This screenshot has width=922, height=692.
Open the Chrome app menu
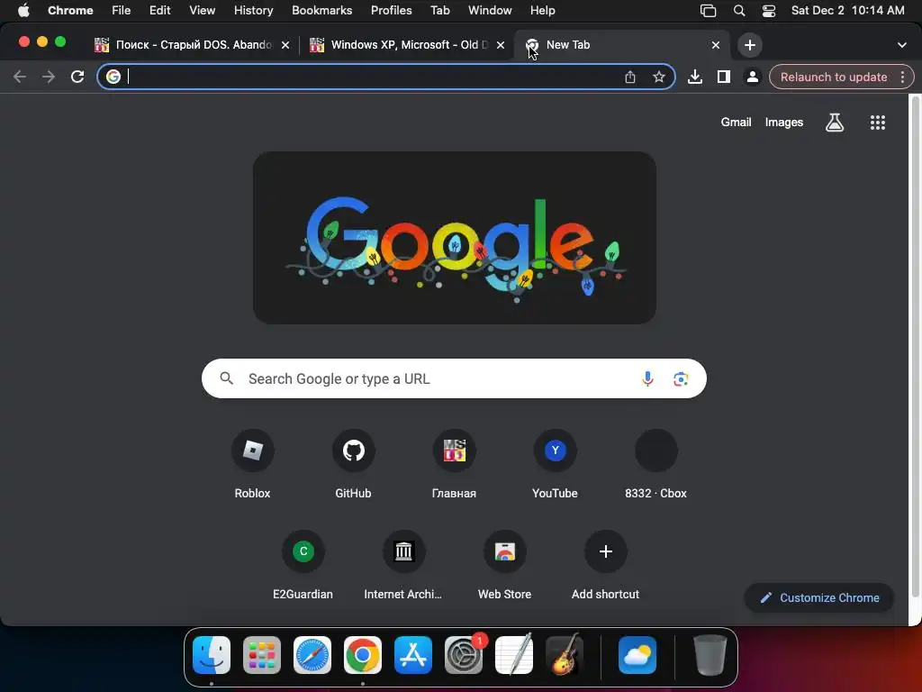pos(70,11)
